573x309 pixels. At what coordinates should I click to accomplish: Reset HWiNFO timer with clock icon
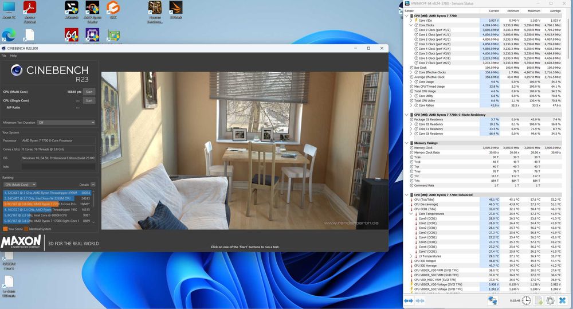click(x=526, y=300)
